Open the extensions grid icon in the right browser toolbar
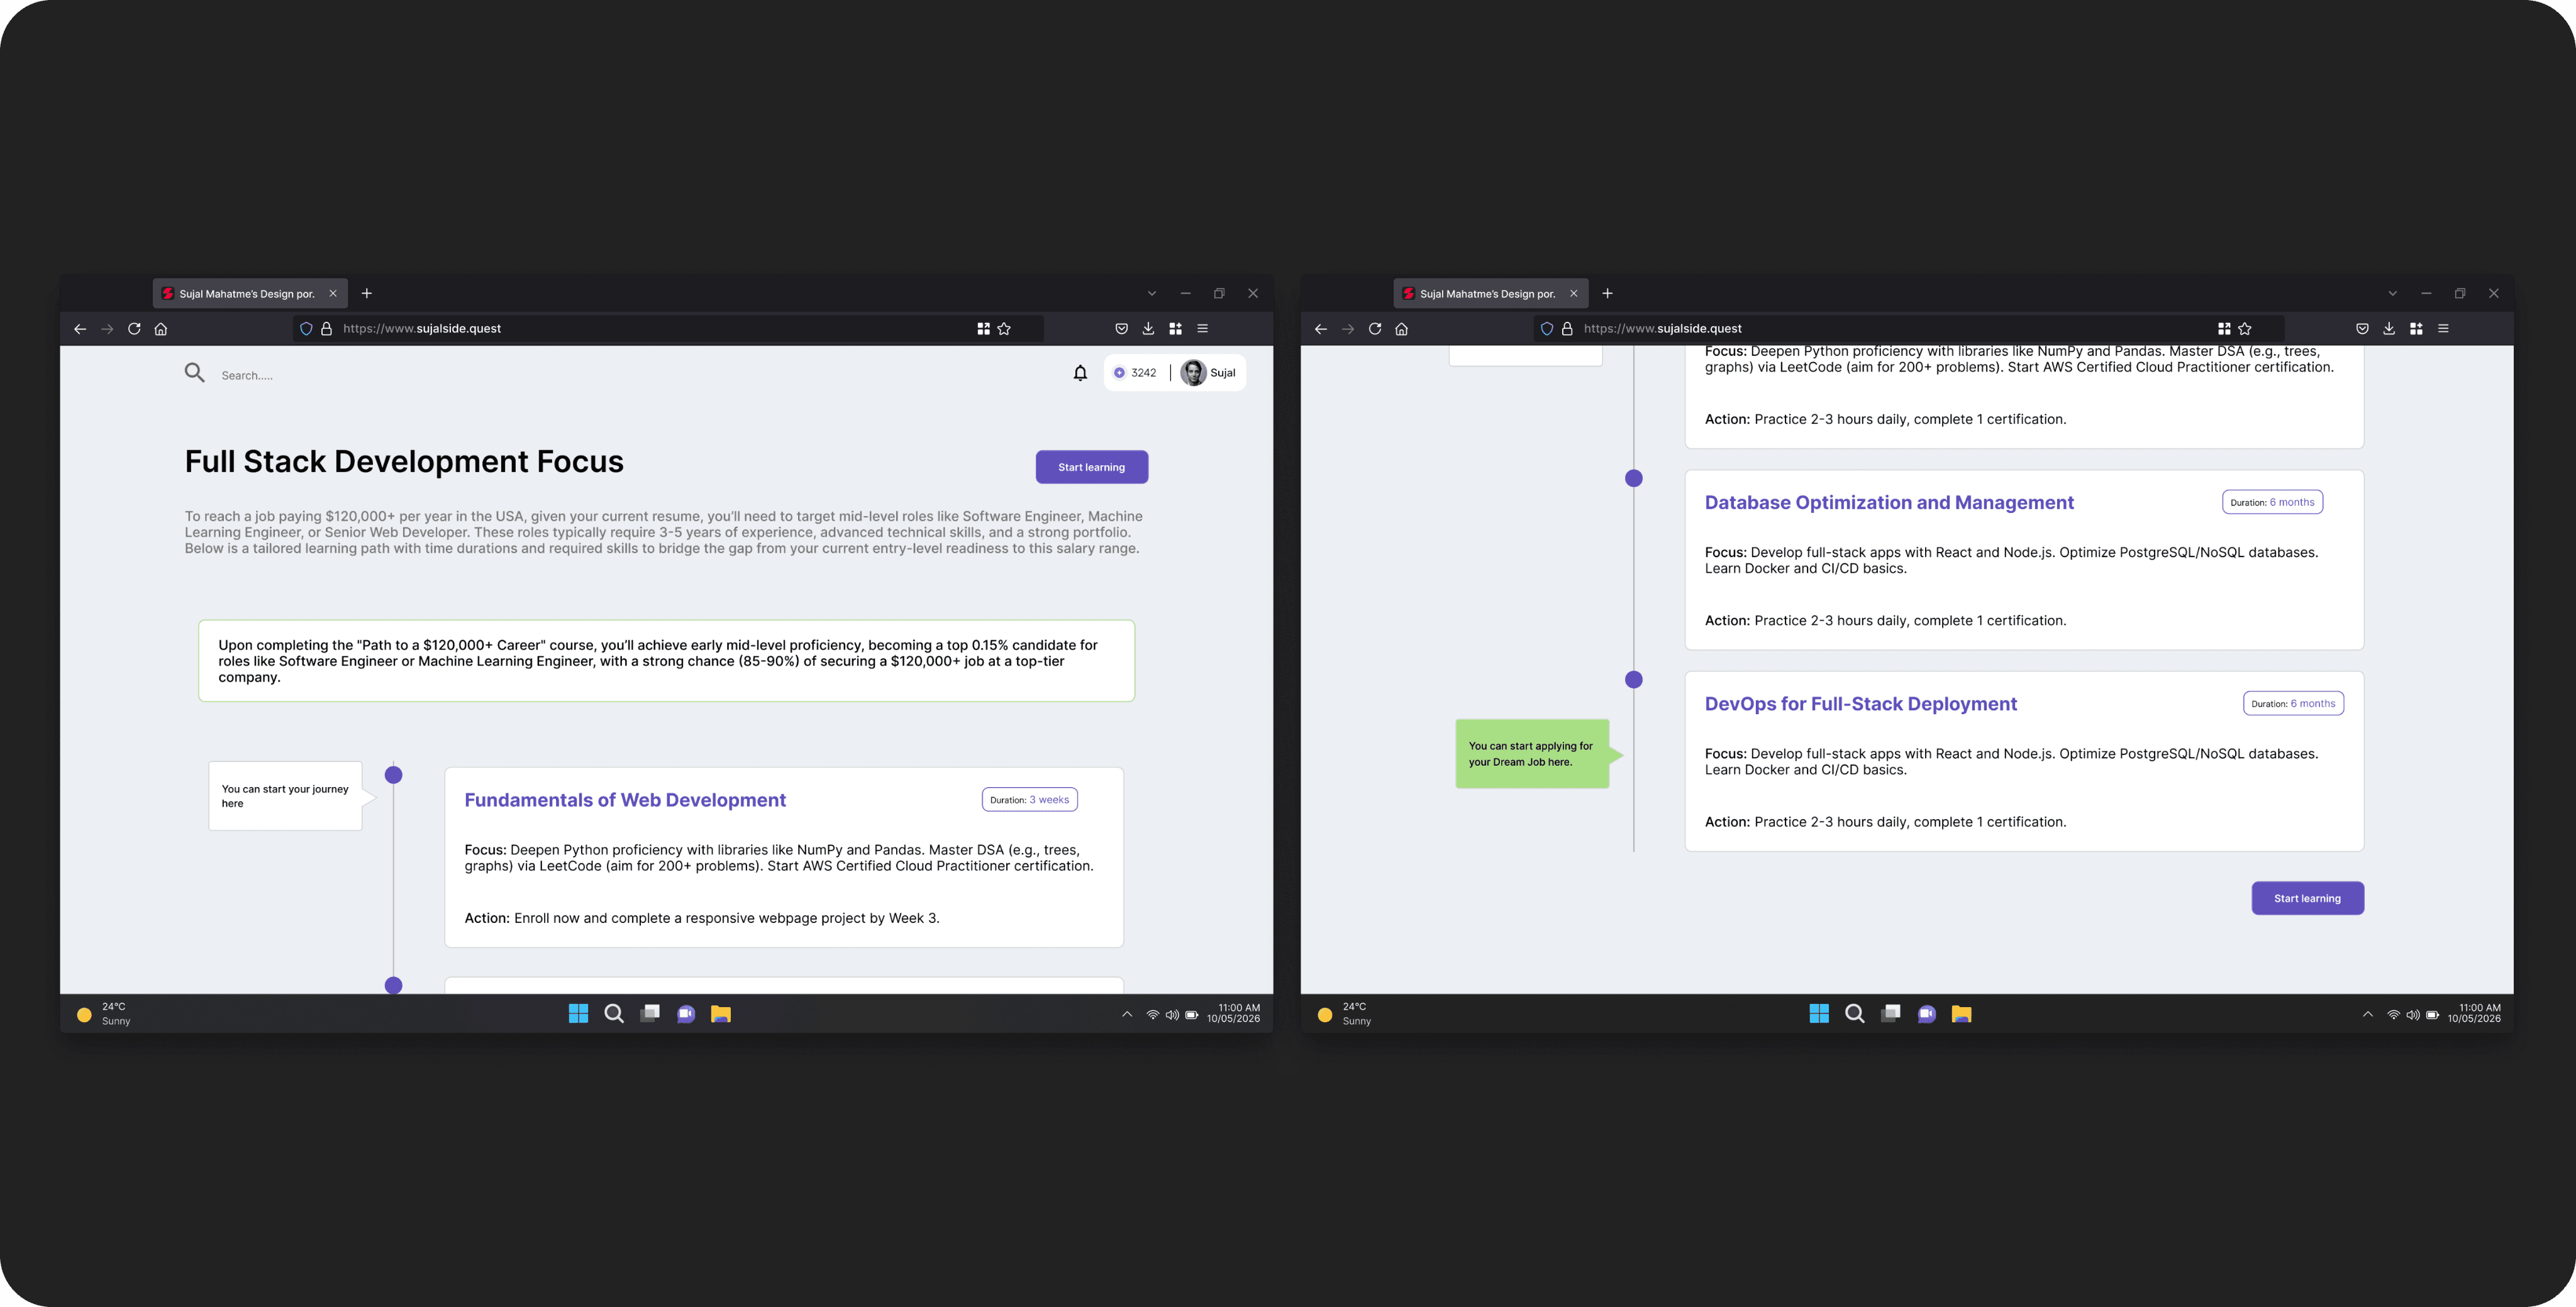Image resolution: width=2576 pixels, height=1307 pixels. pyautogui.click(x=2416, y=329)
